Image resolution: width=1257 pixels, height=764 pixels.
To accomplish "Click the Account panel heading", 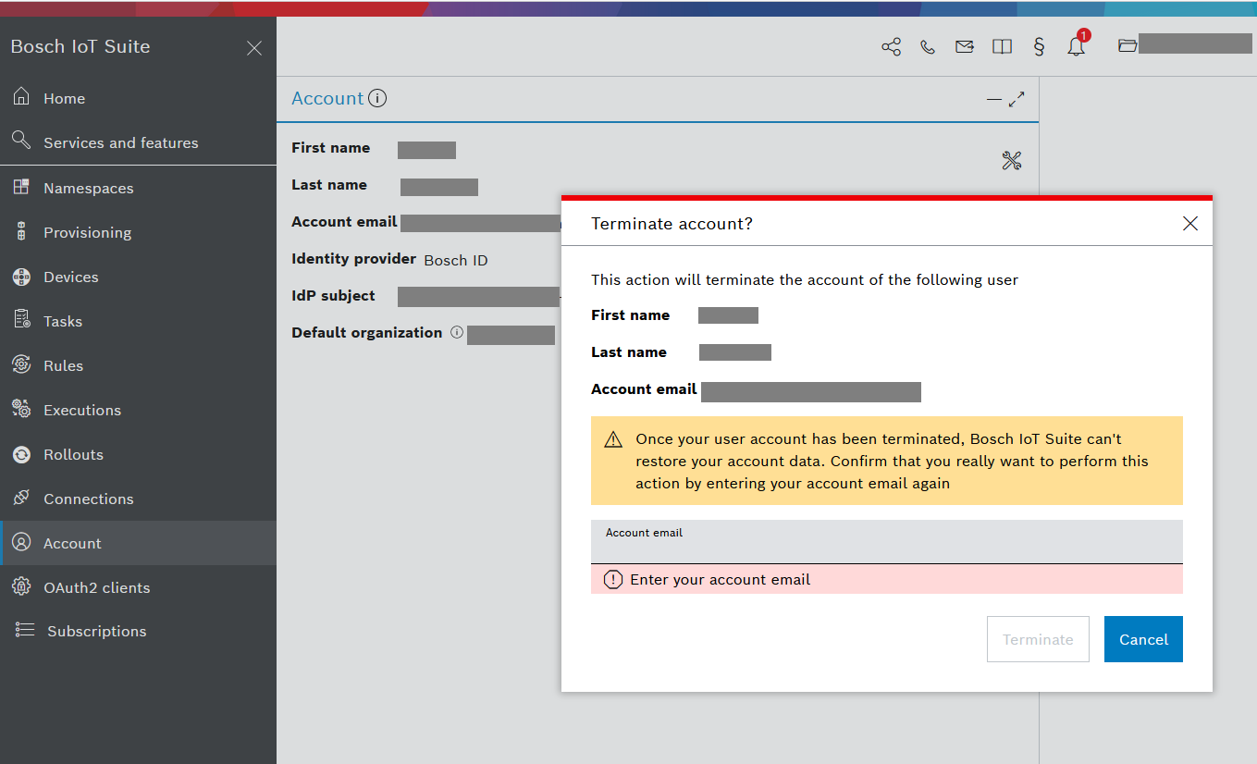I will pyautogui.click(x=327, y=98).
